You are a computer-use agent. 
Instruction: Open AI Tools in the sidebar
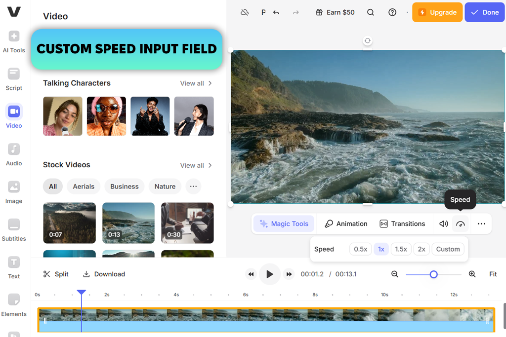pos(14,42)
